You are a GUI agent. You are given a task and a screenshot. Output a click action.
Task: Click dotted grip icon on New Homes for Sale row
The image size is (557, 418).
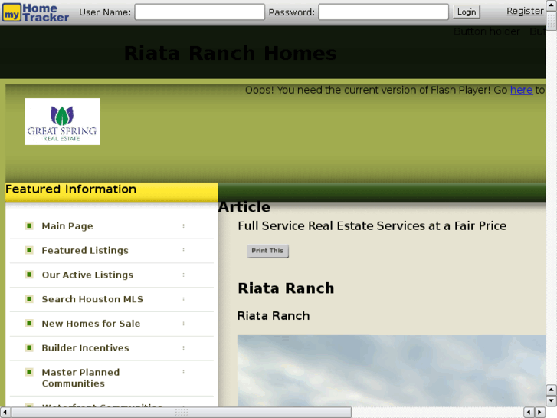tap(183, 324)
